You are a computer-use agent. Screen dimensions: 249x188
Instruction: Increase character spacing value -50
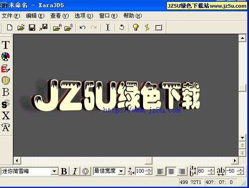coord(240,169)
